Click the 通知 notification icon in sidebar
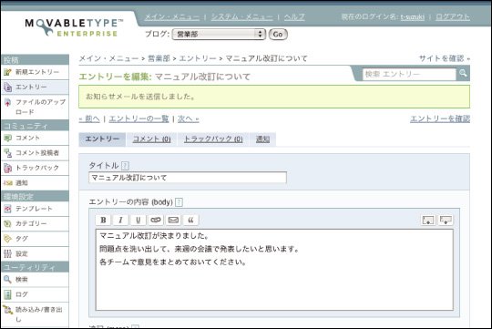492x329 pixels. coord(7,183)
